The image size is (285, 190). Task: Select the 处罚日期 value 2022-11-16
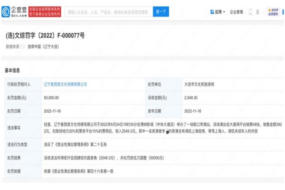click(x=52, y=111)
